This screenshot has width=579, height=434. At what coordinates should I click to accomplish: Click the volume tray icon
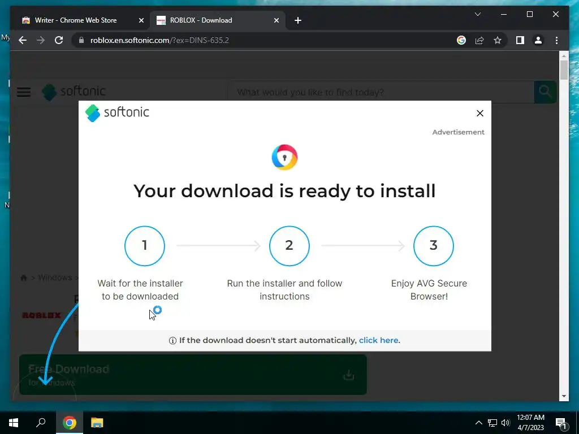pyautogui.click(x=505, y=423)
